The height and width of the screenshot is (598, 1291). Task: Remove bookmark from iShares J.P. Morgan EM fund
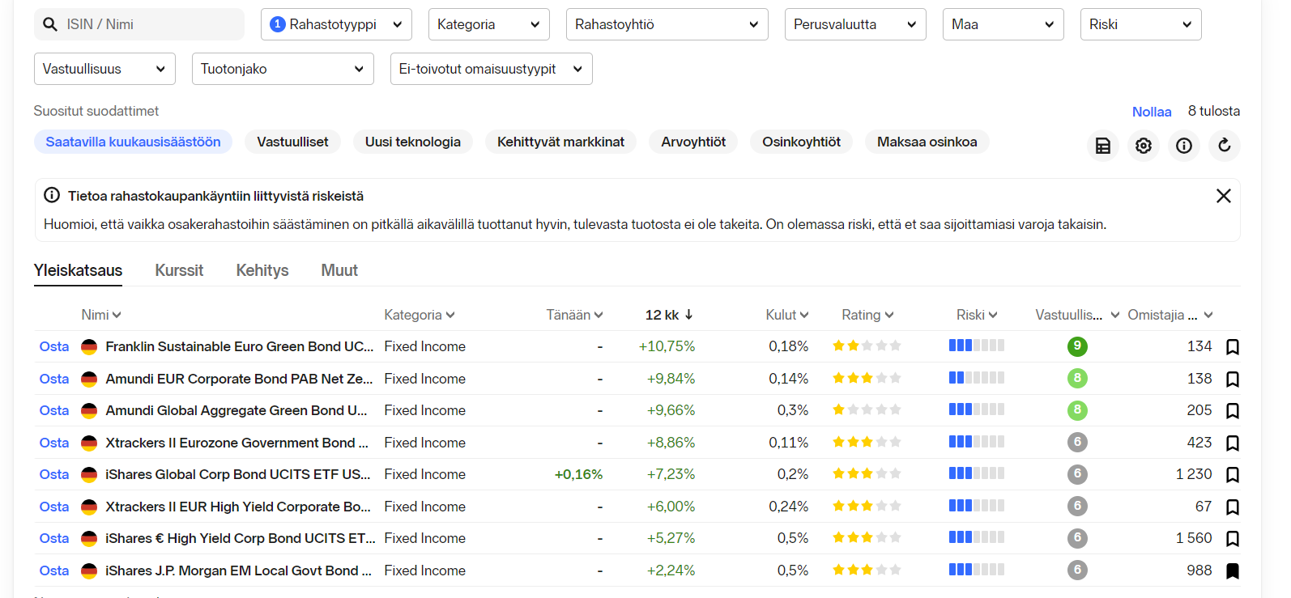[1233, 570]
